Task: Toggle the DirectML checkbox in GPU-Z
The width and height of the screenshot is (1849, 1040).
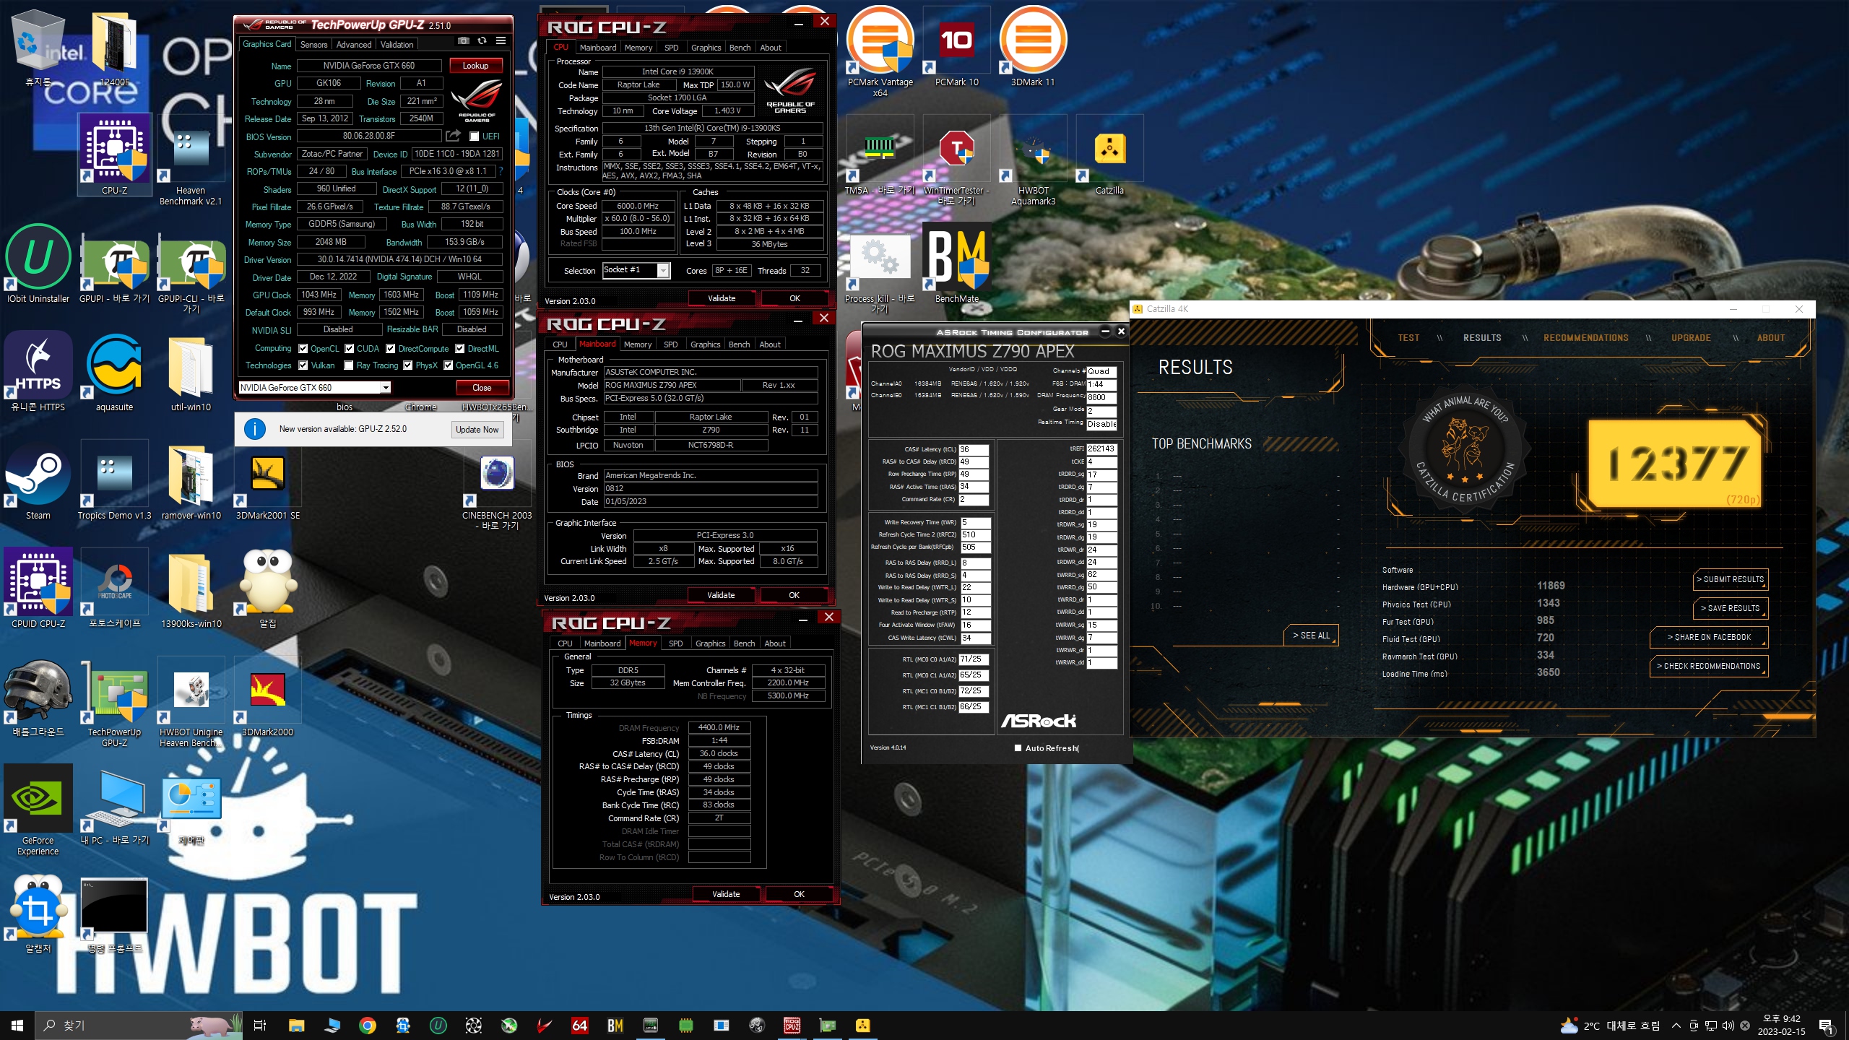Action: (460, 348)
